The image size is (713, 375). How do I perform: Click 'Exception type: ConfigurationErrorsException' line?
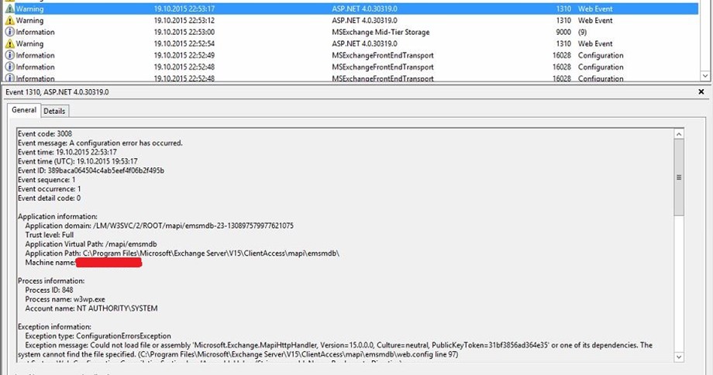click(x=98, y=336)
